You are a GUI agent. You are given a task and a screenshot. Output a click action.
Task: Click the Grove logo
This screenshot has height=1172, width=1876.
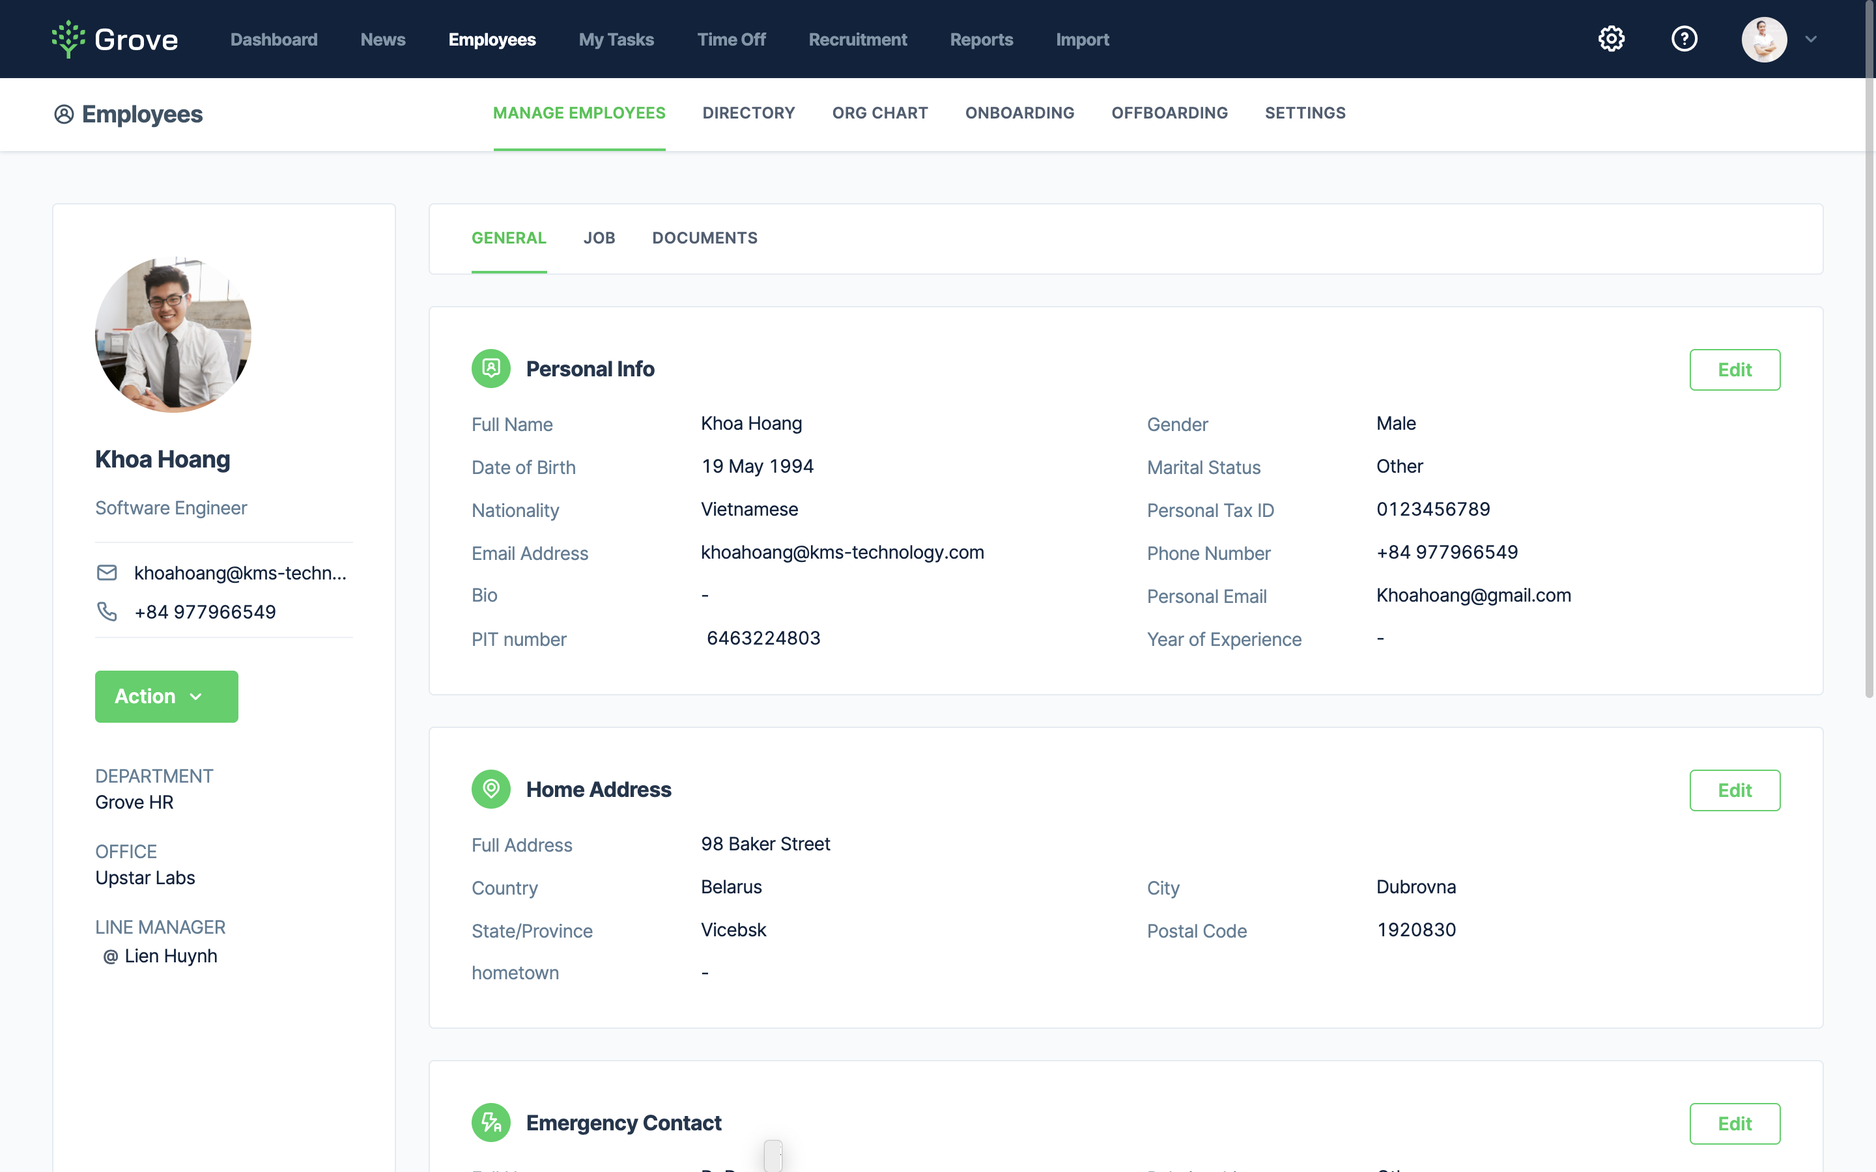(115, 39)
